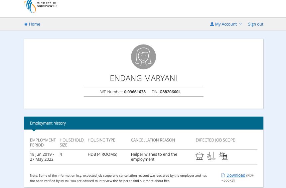Click the PDF file icon beside Download
The width and height of the screenshot is (286, 188).
[223, 175]
